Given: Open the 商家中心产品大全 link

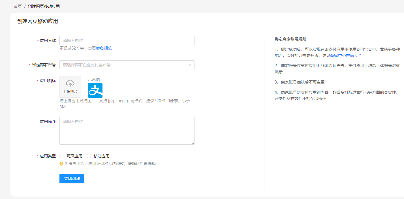Looking at the screenshot, I should [x=346, y=55].
